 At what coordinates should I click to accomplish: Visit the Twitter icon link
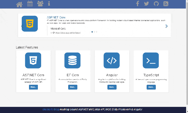(146, 4)
